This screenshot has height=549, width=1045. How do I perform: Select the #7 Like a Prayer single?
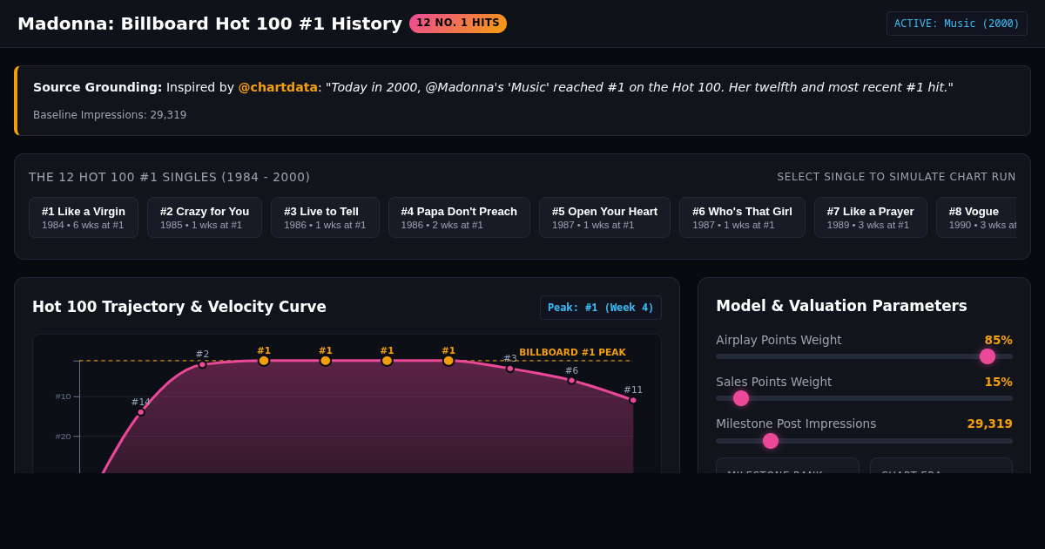pyautogui.click(x=871, y=218)
